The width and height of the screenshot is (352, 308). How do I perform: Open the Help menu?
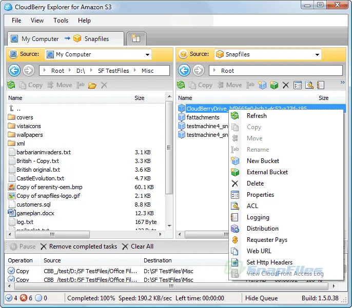[x=84, y=20]
